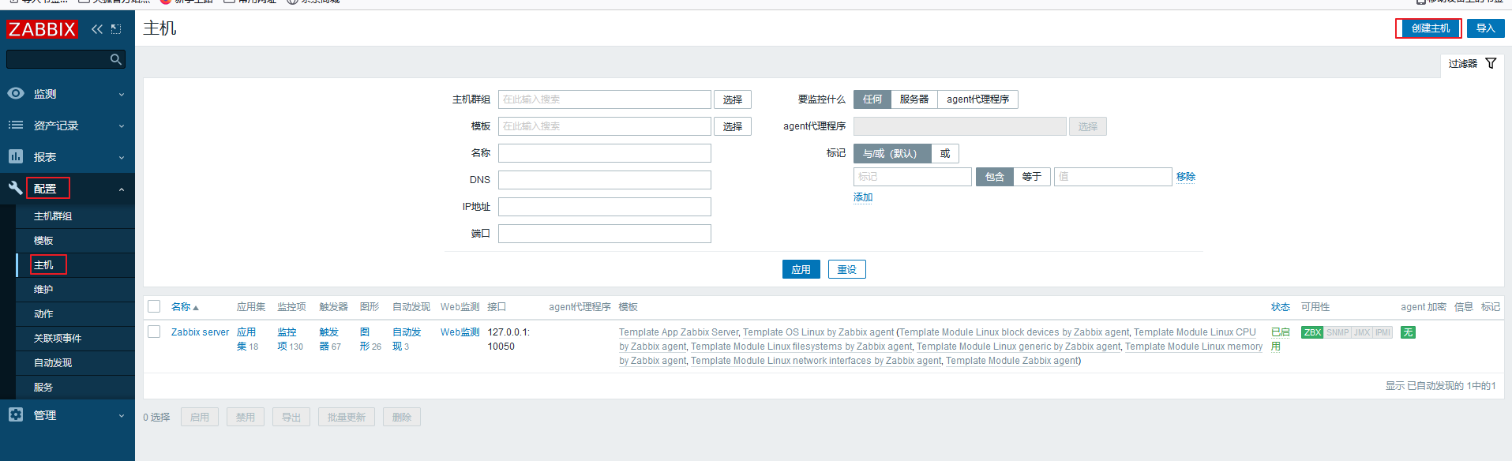1512x461 pixels.
Task: Click the 创建主机 button
Action: [1430, 28]
